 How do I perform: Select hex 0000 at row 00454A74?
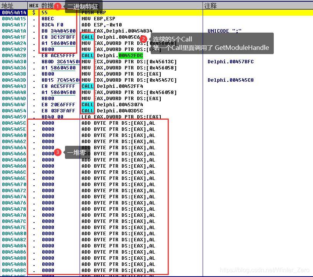(48, 197)
